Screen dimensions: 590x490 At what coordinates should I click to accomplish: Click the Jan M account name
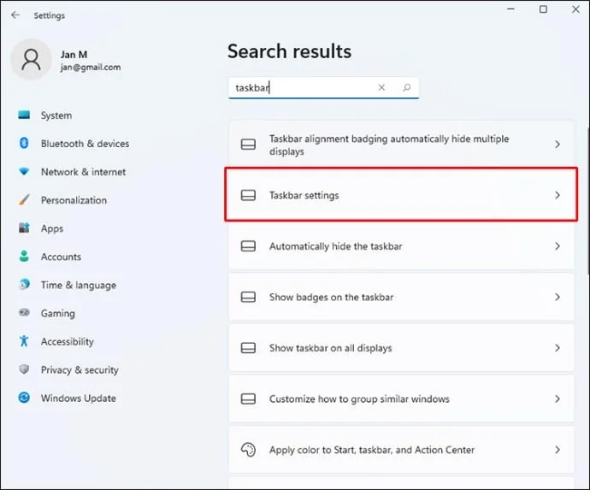click(74, 55)
